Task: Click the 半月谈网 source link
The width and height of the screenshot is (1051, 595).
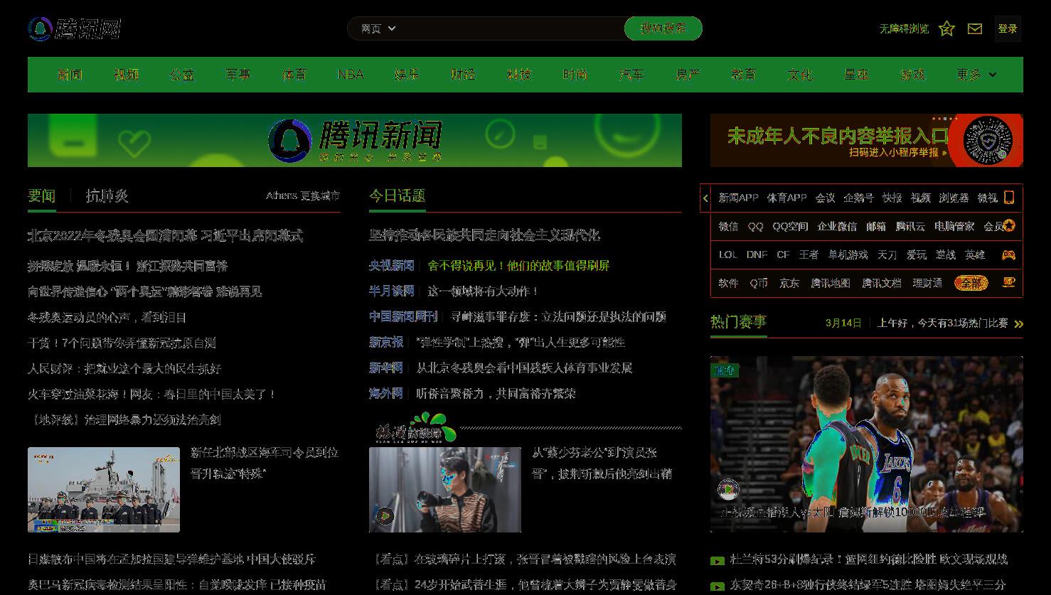Action: tap(391, 291)
